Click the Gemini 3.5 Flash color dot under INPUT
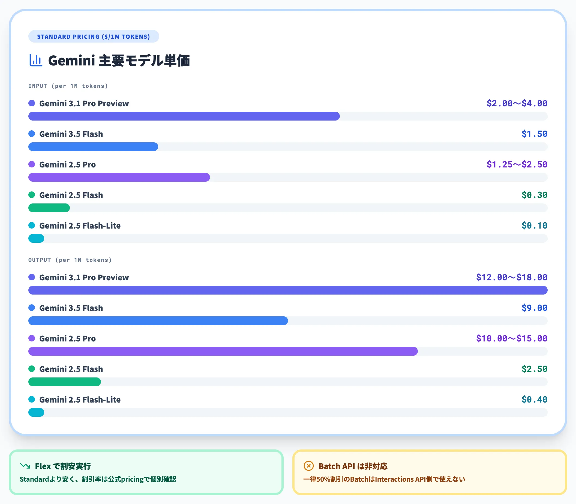 coord(32,134)
